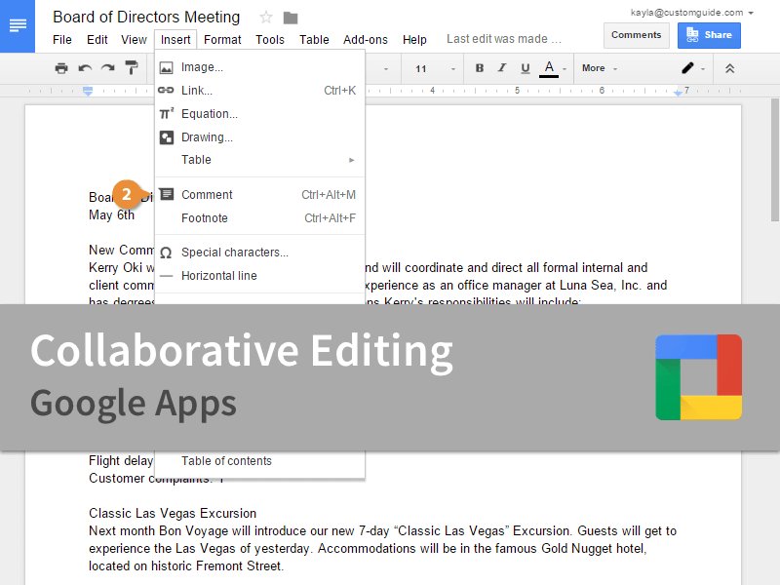Click the document title Board of Directors Meeting
This screenshot has width=780, height=585.
146,17
